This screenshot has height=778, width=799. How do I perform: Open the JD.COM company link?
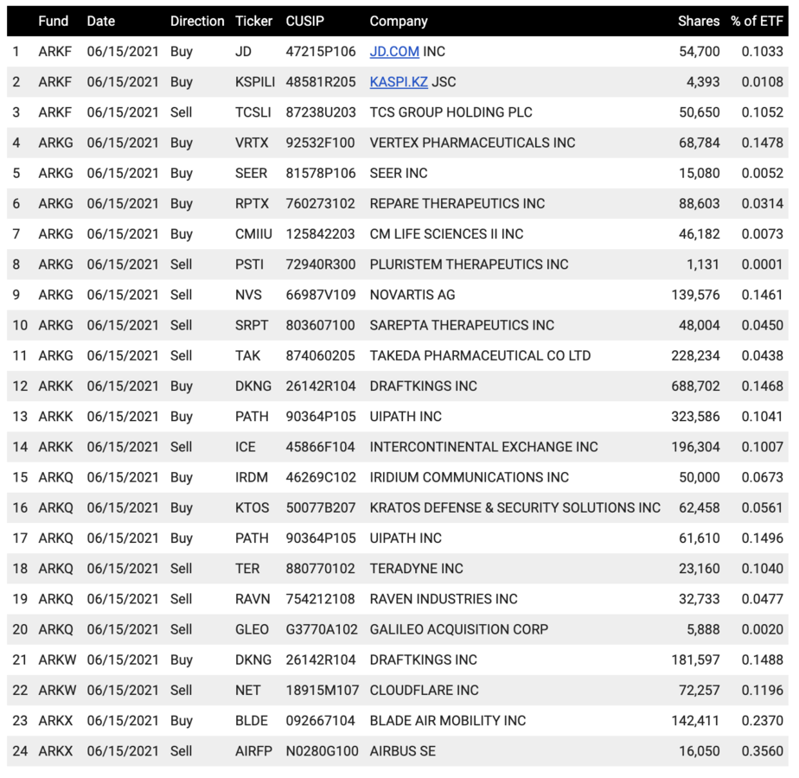point(394,52)
